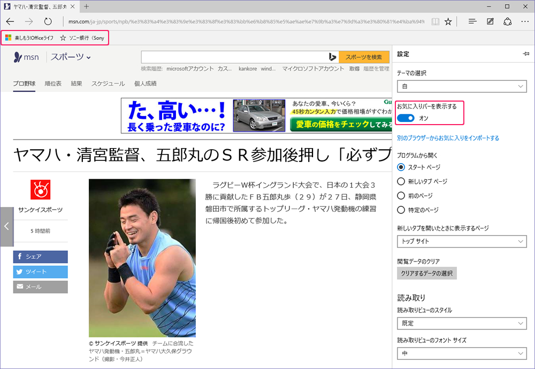Refresh the current page
This screenshot has width=535, height=369.
pyautogui.click(x=48, y=21)
